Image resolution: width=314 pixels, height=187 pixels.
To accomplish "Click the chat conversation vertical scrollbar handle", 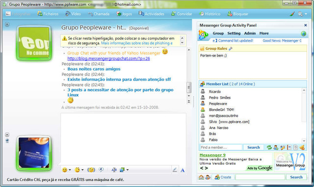I will [x=189, y=87].
